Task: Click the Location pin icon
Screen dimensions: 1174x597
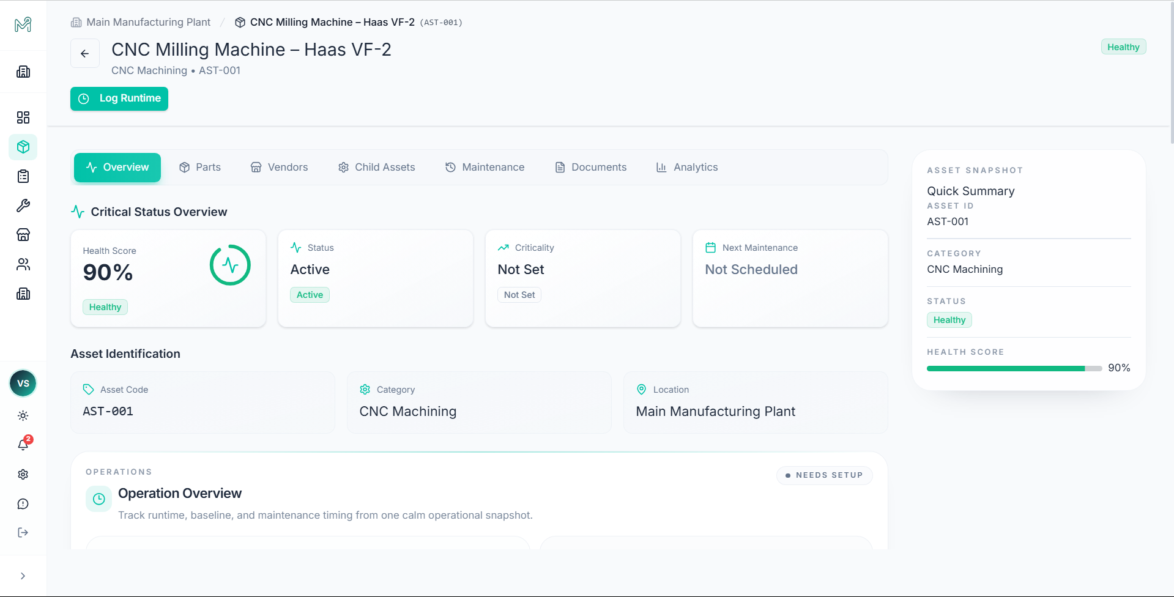Action: point(642,390)
